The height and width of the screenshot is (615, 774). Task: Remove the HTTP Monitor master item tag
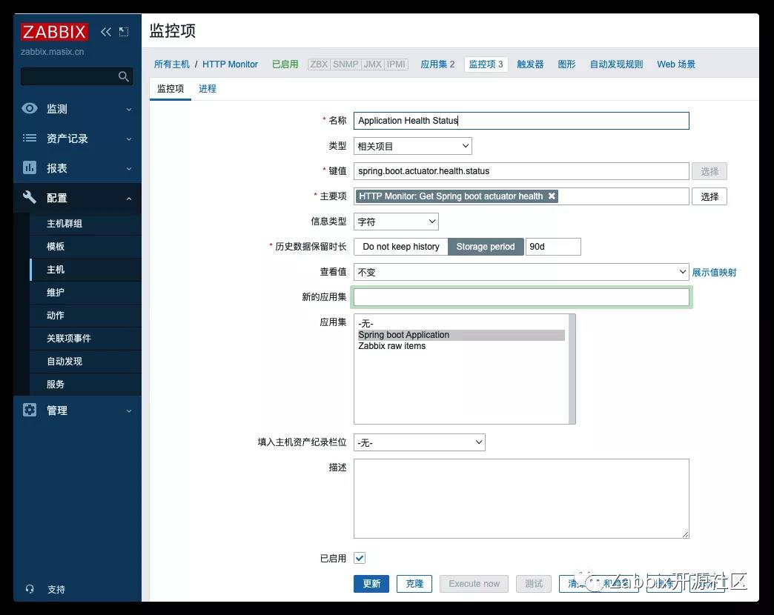(x=552, y=196)
